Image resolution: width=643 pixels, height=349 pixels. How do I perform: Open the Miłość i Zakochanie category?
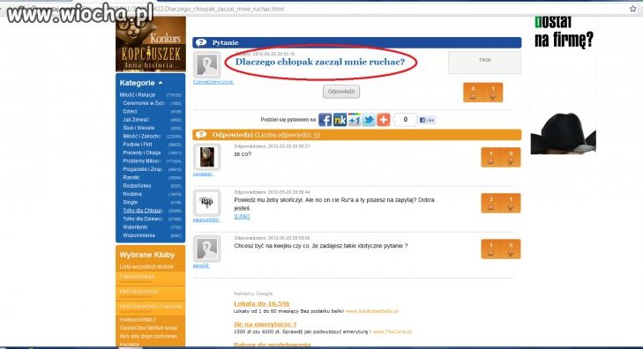tap(141, 136)
